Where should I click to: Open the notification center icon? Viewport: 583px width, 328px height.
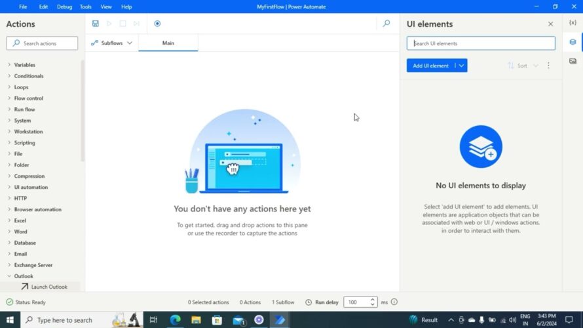569,320
